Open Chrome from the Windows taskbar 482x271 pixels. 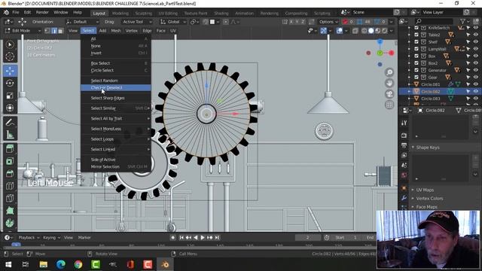click(x=78, y=264)
